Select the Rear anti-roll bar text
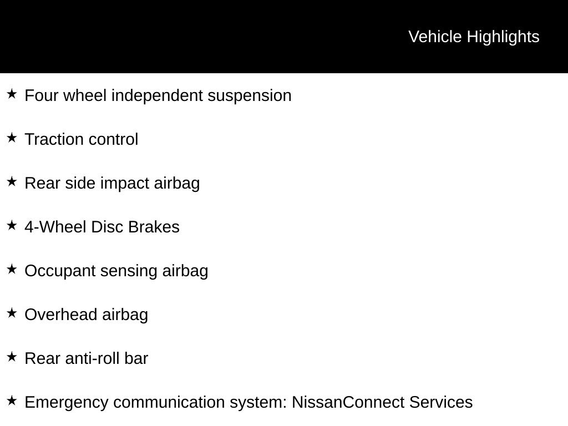The height and width of the screenshot is (426, 568). point(86,358)
